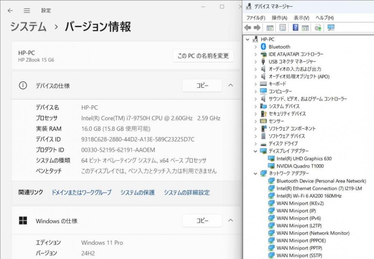Click the product ID 00330-52195-62191-AAOEM
374x259 pixels.
click(118, 150)
